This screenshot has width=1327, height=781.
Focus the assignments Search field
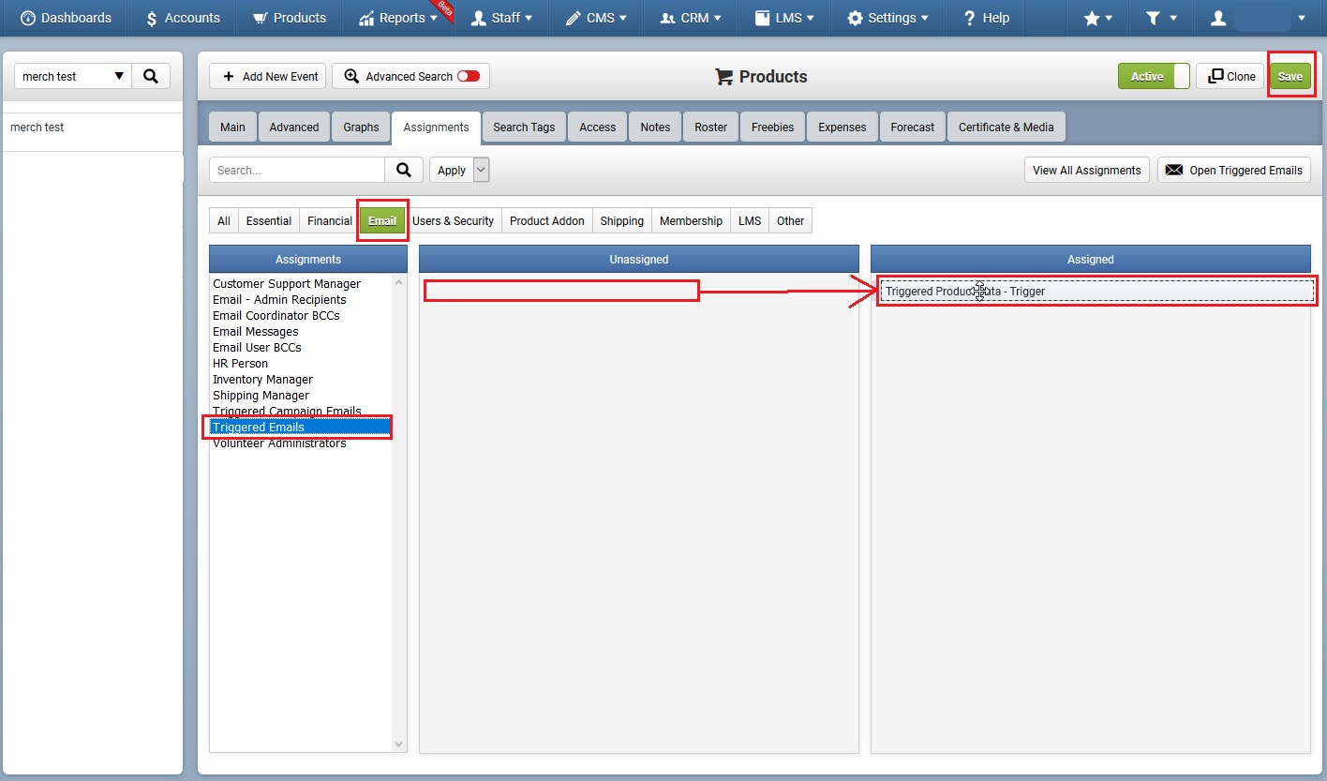pos(297,170)
